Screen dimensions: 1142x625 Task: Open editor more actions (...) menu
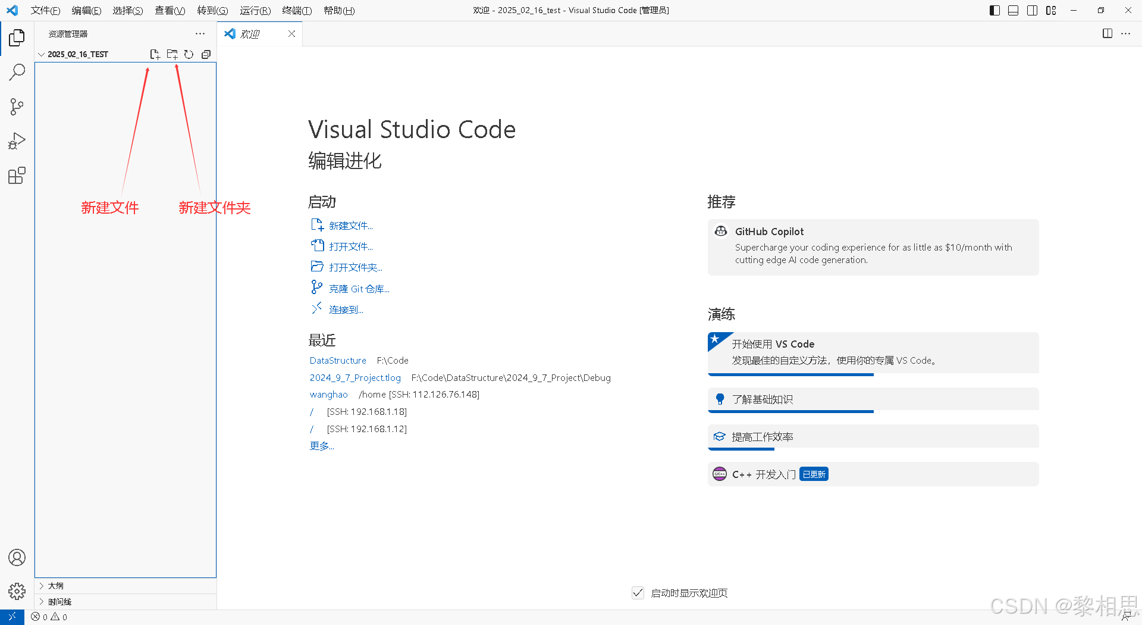click(x=1125, y=33)
